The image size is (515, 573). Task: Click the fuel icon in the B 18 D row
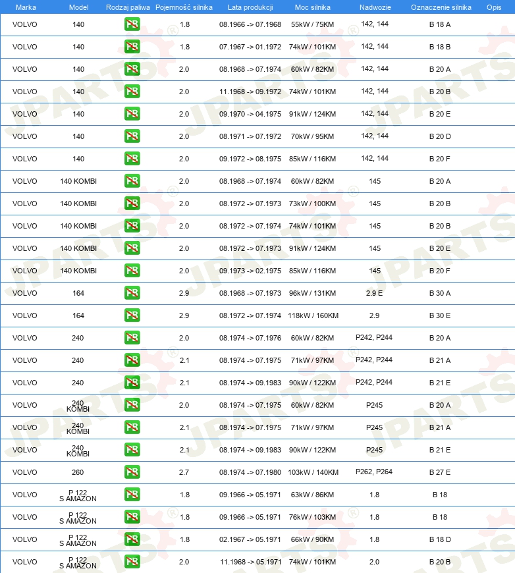pos(132,539)
